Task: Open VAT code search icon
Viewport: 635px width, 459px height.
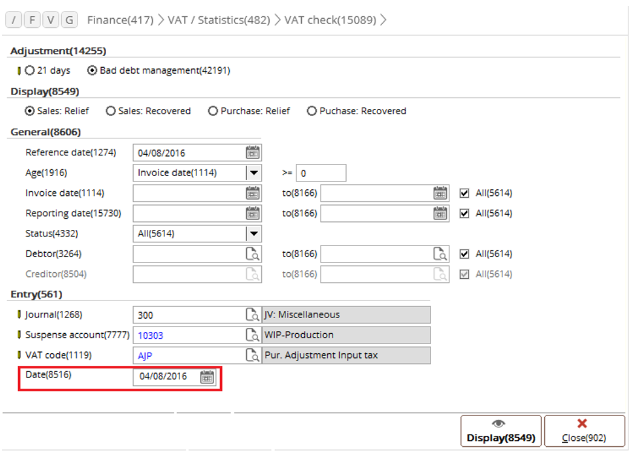Action: click(x=252, y=356)
